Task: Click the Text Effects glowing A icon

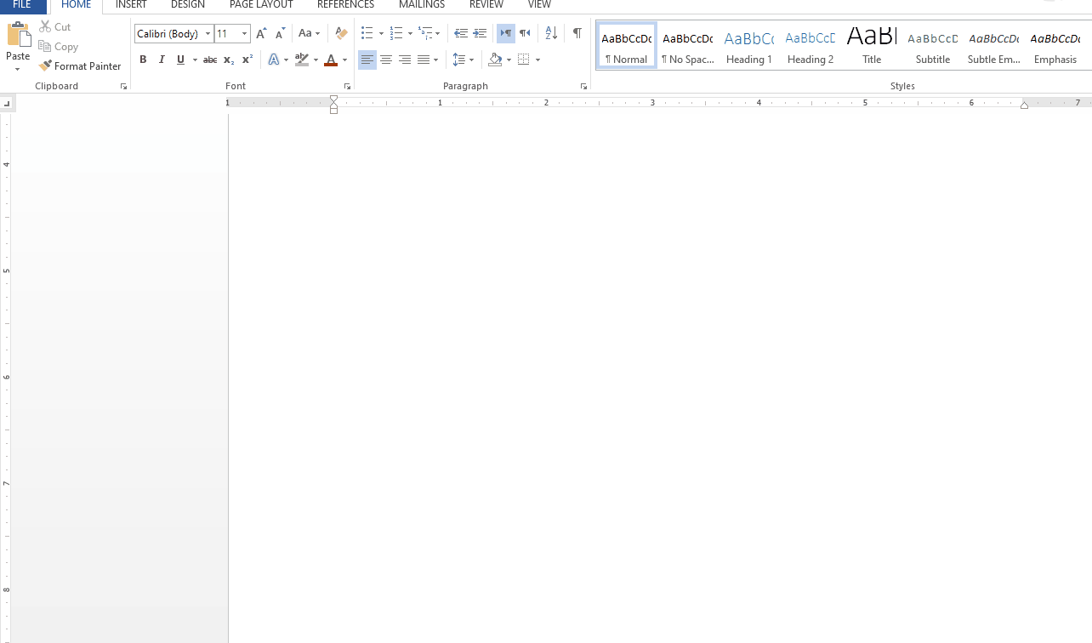Action: [273, 60]
